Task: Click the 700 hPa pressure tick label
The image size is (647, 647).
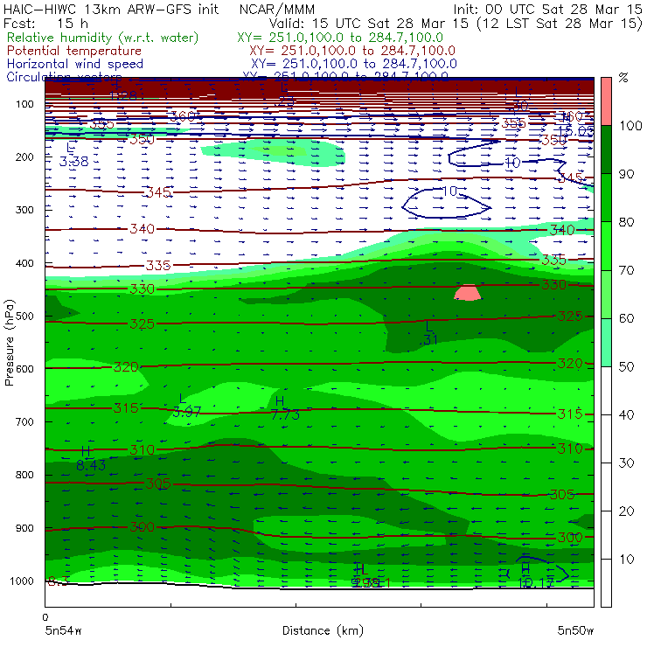Action: pos(24,421)
